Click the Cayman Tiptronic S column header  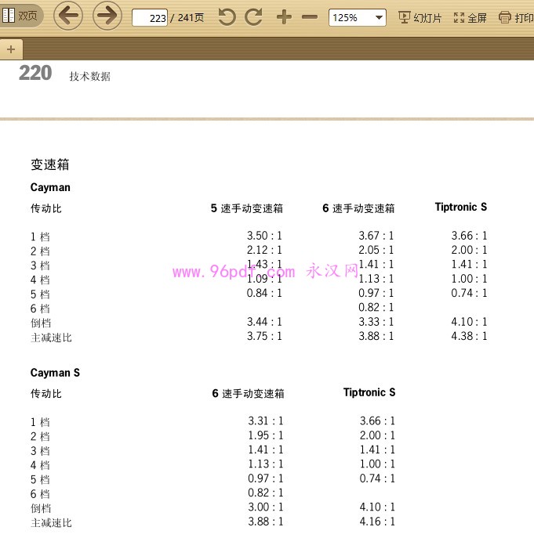461,207
